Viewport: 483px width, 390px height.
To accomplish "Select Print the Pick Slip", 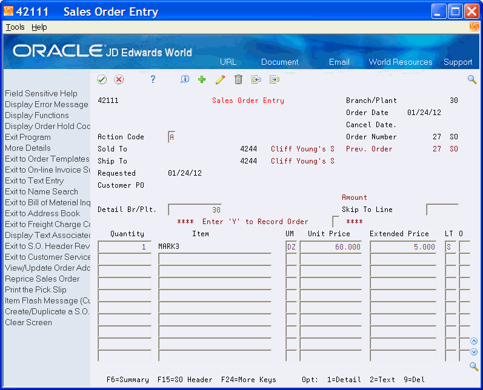I will [35, 289].
